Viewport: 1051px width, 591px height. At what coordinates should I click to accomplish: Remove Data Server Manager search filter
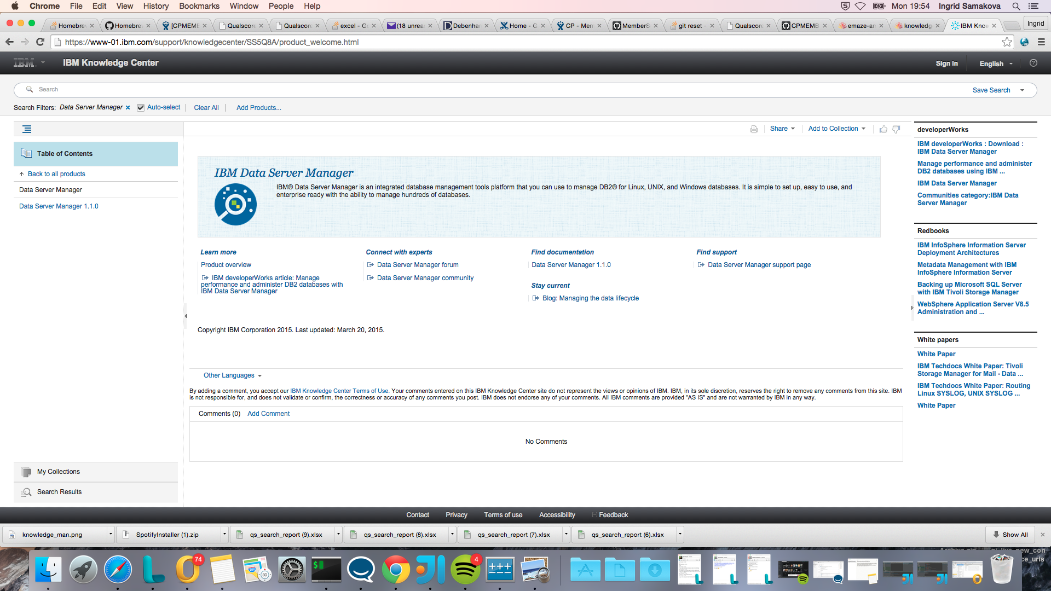pos(128,108)
